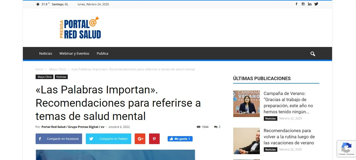
Task: Select the Webinar y Eventos menu
Action: 74,53
